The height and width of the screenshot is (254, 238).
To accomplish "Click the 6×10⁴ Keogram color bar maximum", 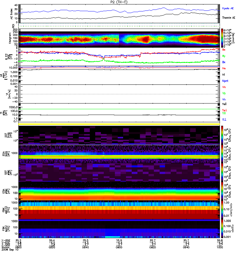I will tap(228, 30).
